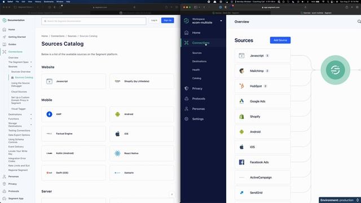The image size is (361, 203).
Task: Click the Google Ads source icon
Action: pyautogui.click(x=241, y=101)
